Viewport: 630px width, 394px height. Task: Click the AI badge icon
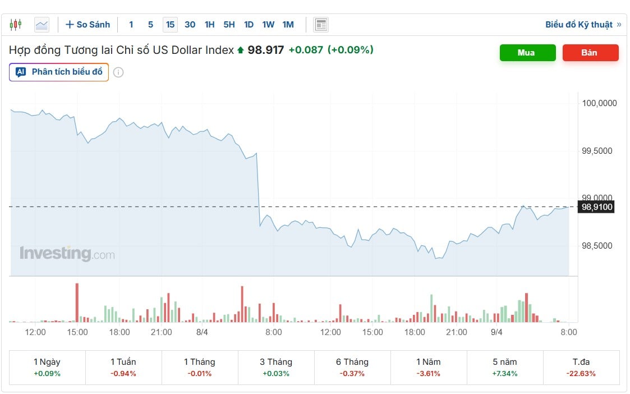pyautogui.click(x=21, y=72)
